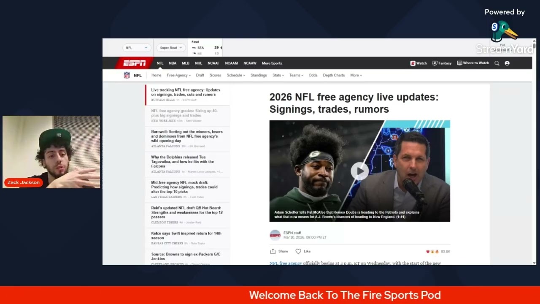Click the Zack Jackson webcam thumbnail
This screenshot has height=304, width=540.
click(x=51, y=152)
